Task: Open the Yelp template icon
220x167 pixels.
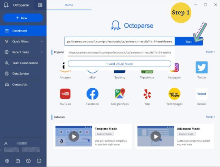Action: coord(147,94)
